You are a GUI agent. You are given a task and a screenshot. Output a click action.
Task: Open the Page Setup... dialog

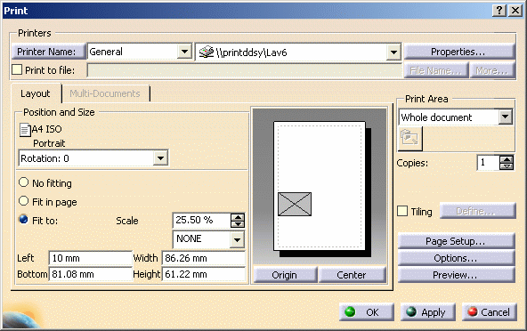[456, 241]
